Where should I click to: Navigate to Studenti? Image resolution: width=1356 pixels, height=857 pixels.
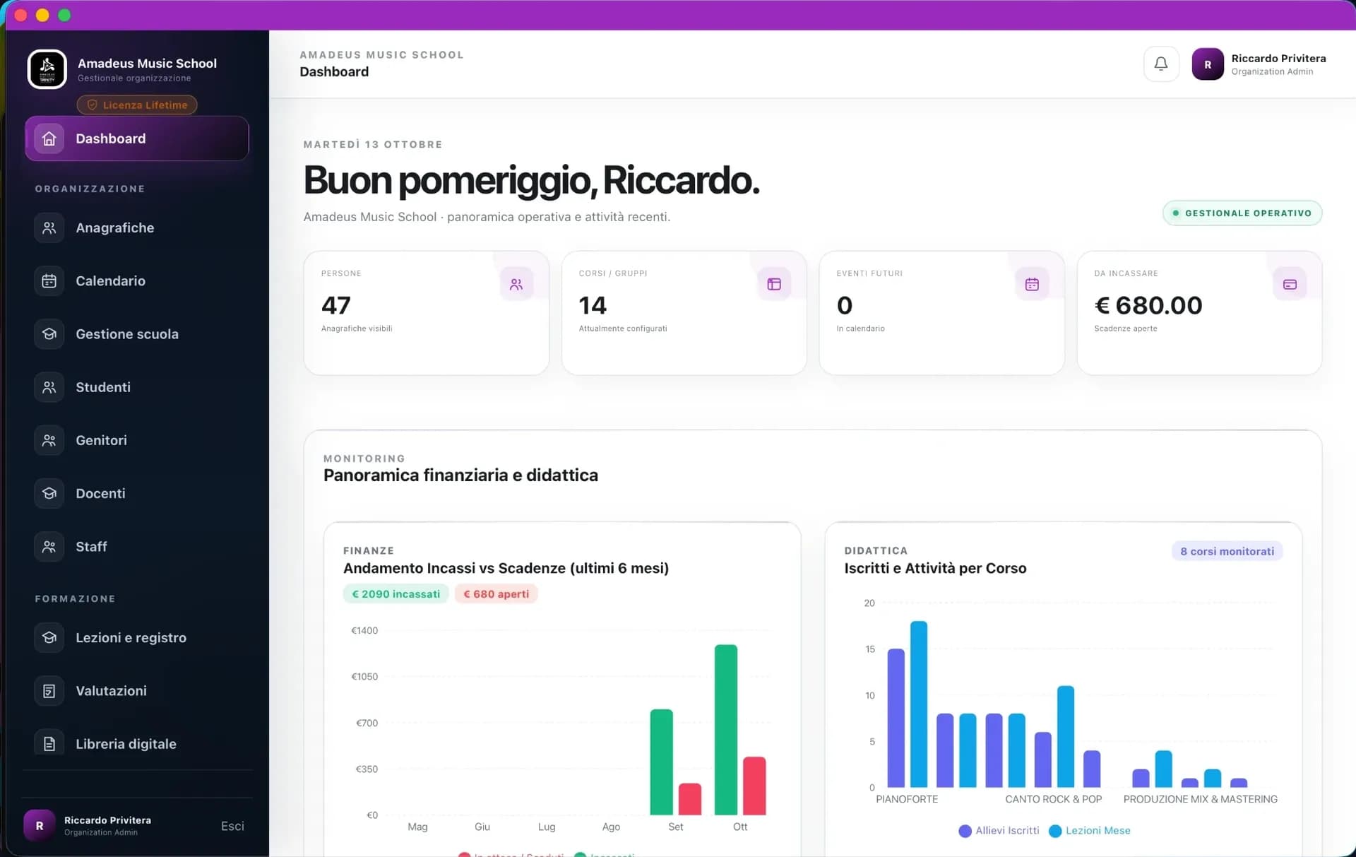(x=137, y=387)
